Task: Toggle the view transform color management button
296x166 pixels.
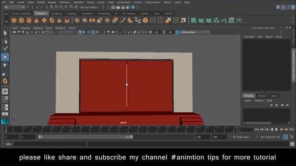Action: (x=177, y=32)
